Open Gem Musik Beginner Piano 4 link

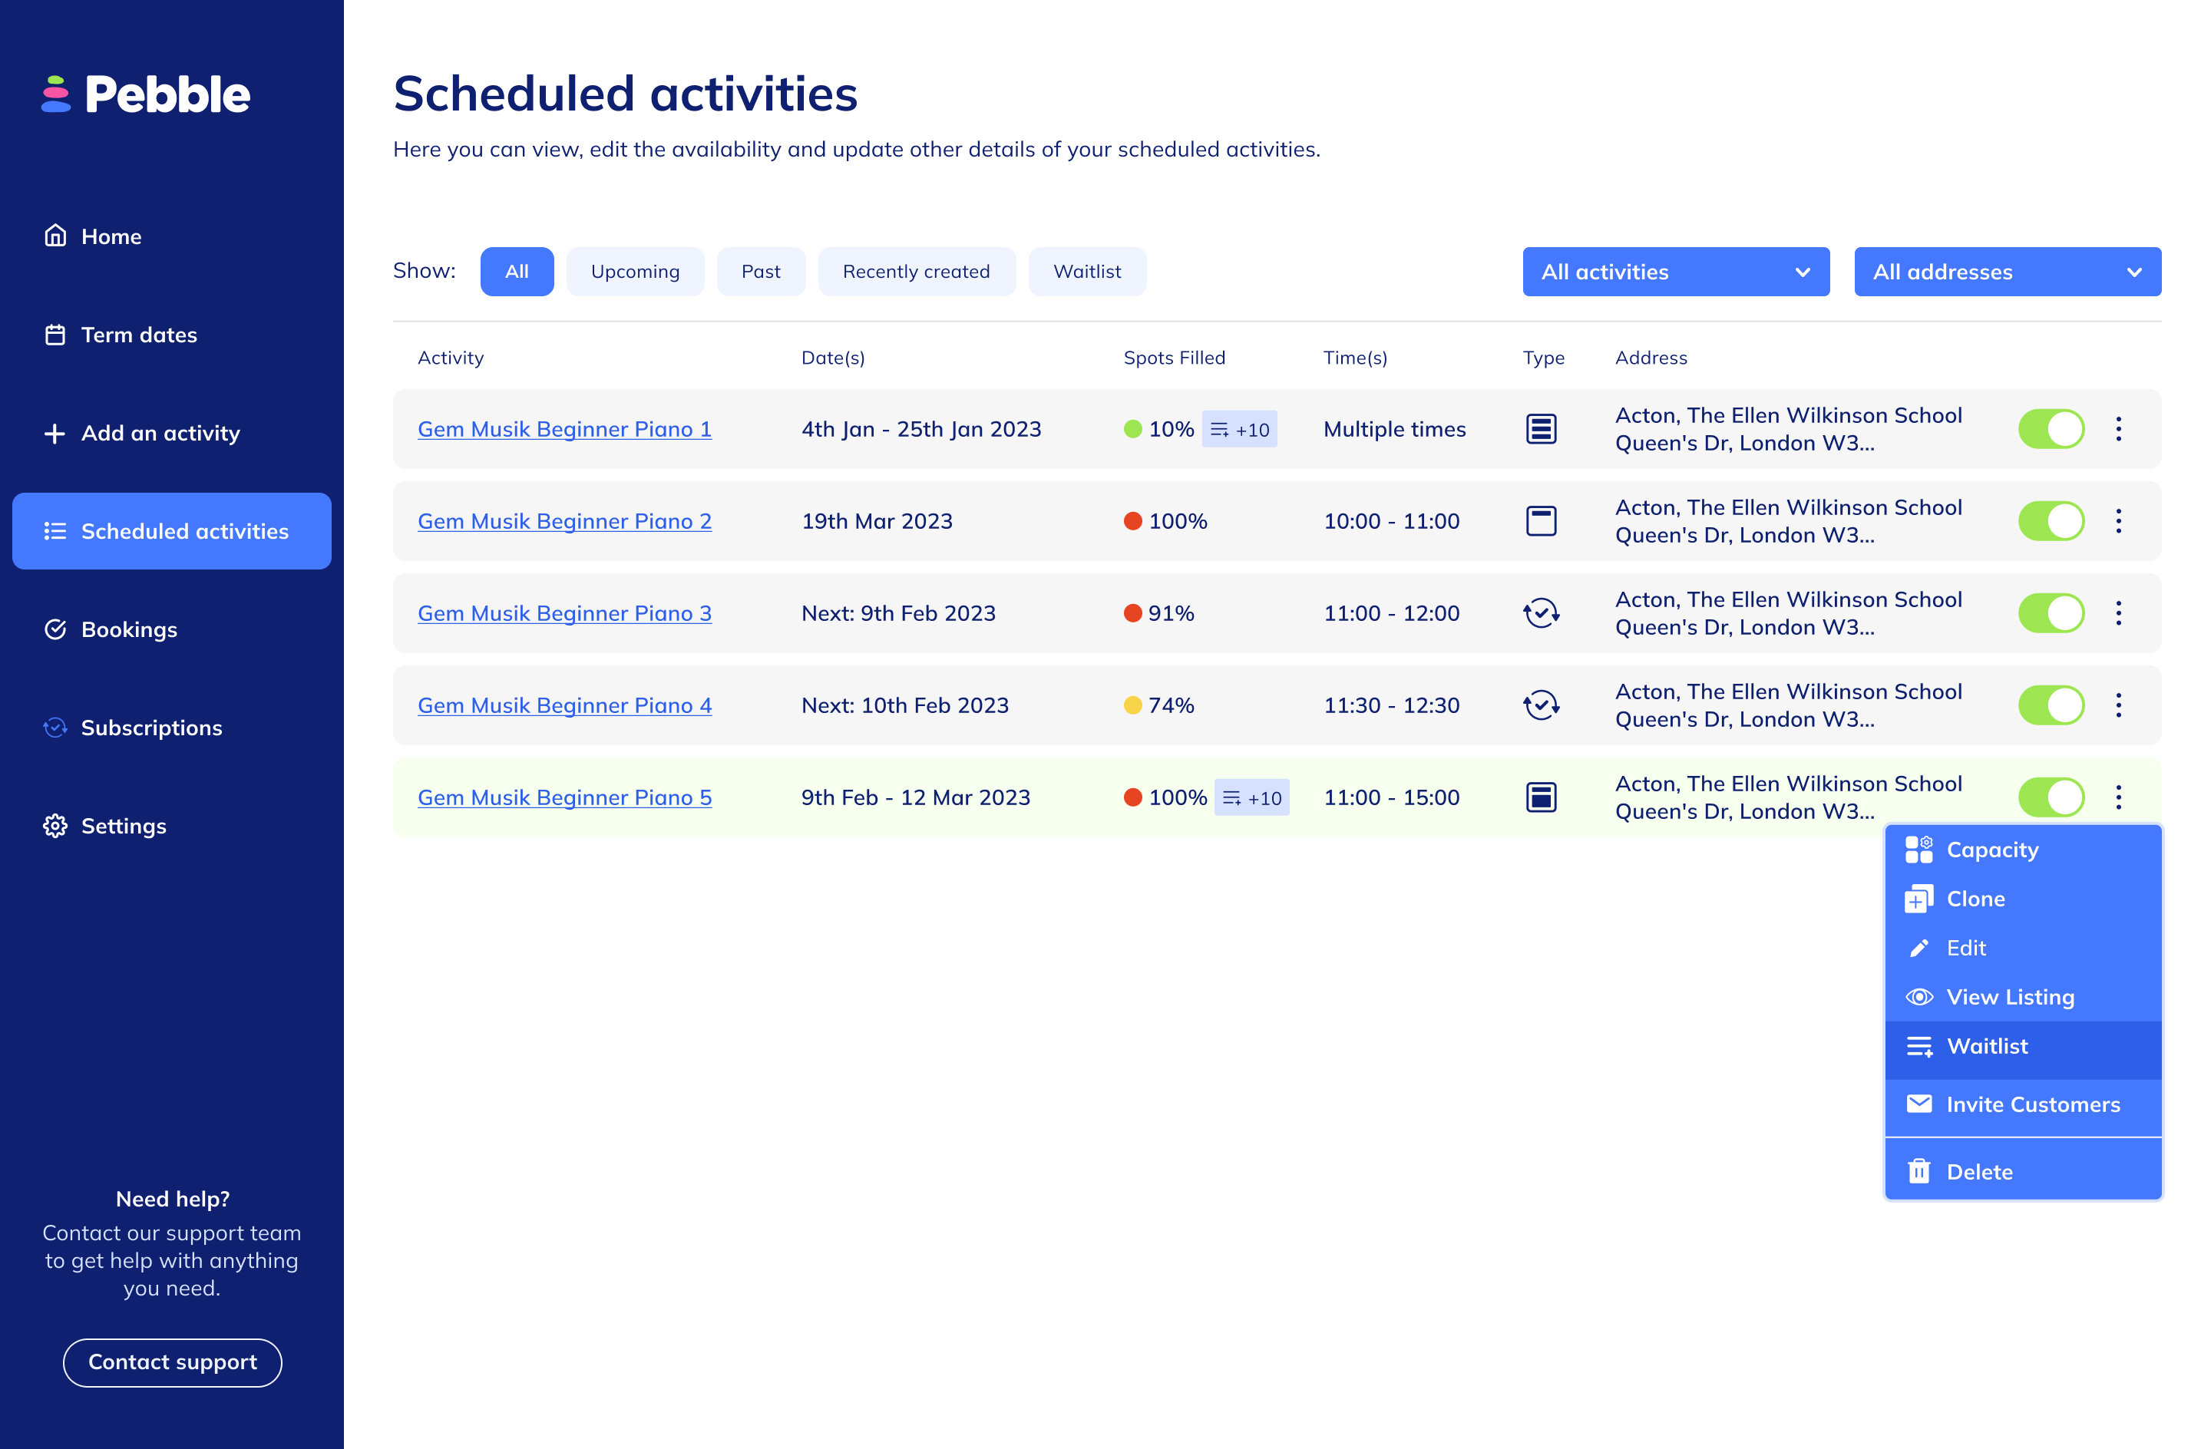point(564,705)
